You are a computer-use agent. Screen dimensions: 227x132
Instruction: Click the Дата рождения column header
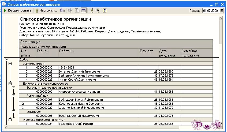click(169, 53)
